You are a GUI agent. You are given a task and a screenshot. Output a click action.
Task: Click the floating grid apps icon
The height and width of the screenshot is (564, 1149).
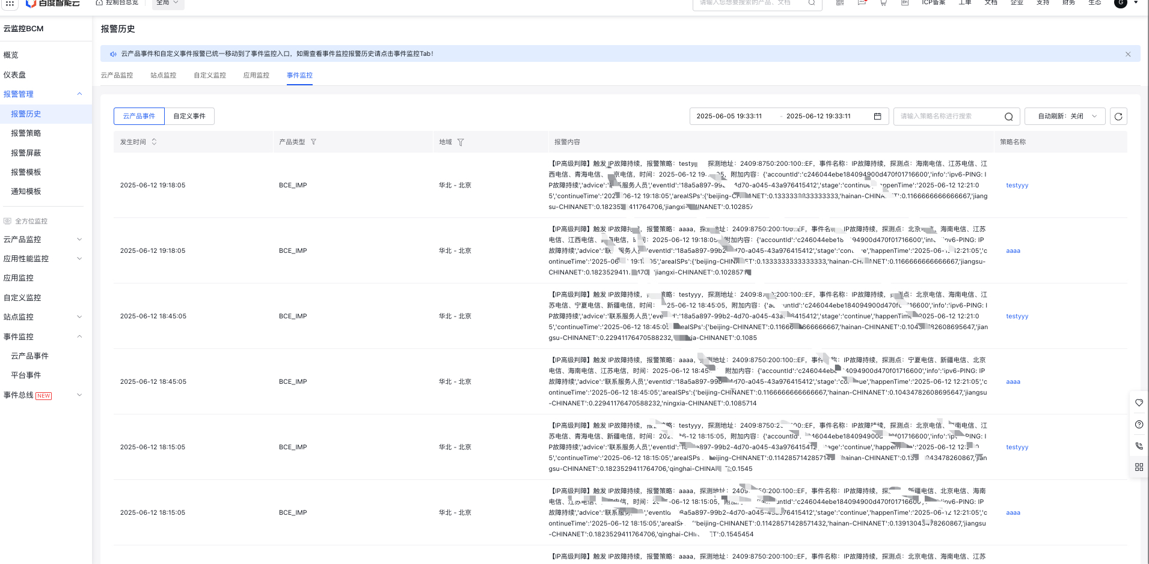(x=1139, y=467)
